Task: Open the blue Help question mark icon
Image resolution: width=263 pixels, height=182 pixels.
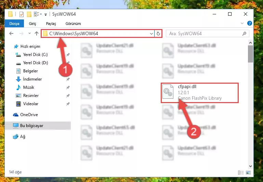Action: tap(250, 23)
